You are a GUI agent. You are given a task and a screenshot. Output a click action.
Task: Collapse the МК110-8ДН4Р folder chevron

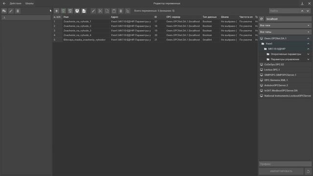pyautogui.click(x=308, y=49)
